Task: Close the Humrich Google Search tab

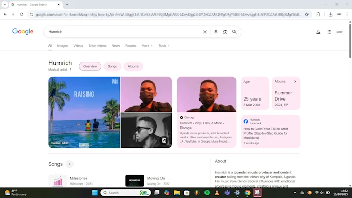Action: click(58, 4)
